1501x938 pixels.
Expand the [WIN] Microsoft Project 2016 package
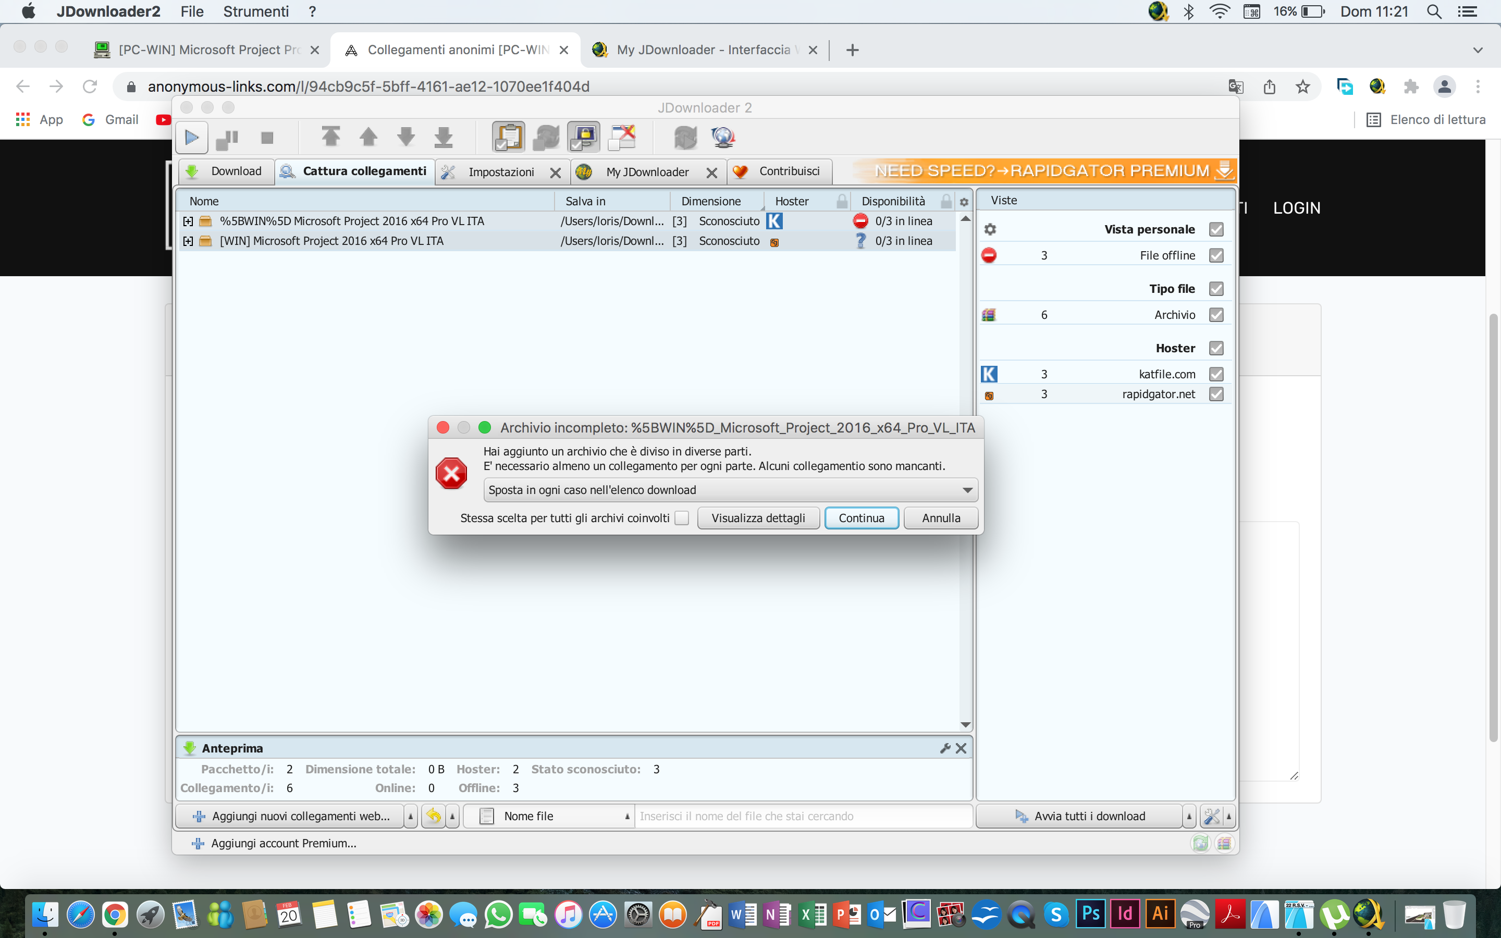[188, 241]
